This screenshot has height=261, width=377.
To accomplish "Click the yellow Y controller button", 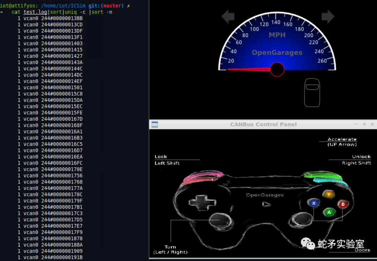I will click(x=329, y=194).
